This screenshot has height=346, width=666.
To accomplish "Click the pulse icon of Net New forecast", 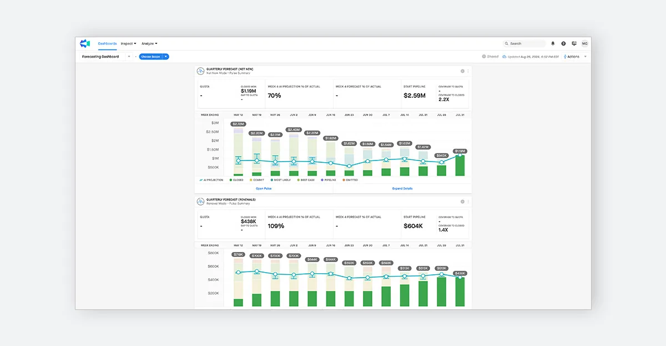I will click(x=200, y=71).
